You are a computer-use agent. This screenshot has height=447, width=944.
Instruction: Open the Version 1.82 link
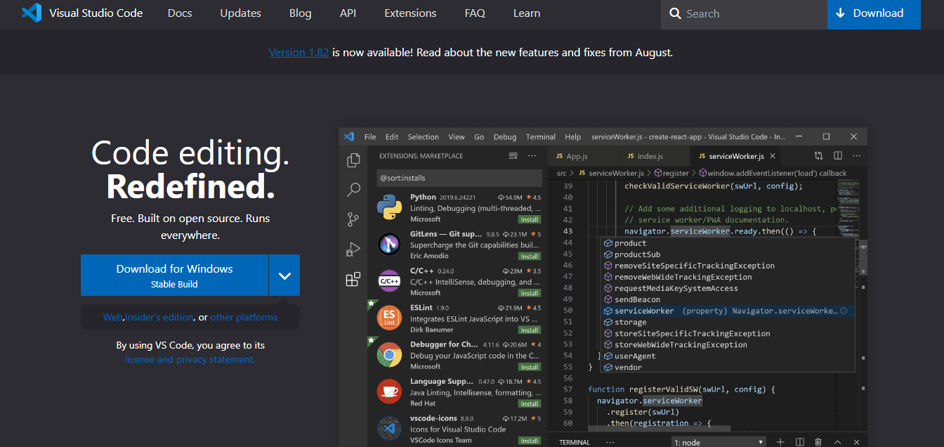coord(299,52)
